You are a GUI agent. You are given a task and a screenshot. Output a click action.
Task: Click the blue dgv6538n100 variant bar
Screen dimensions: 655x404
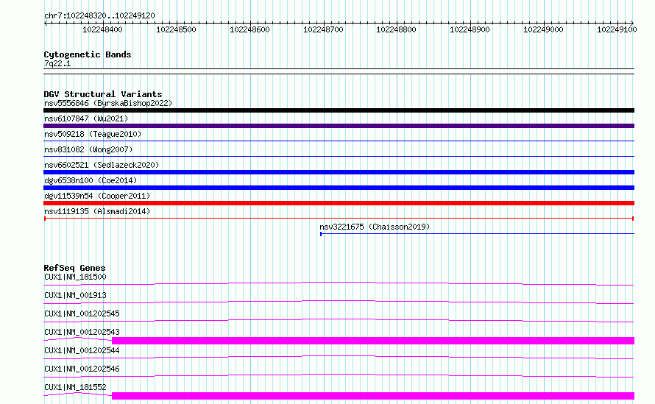[x=339, y=188]
